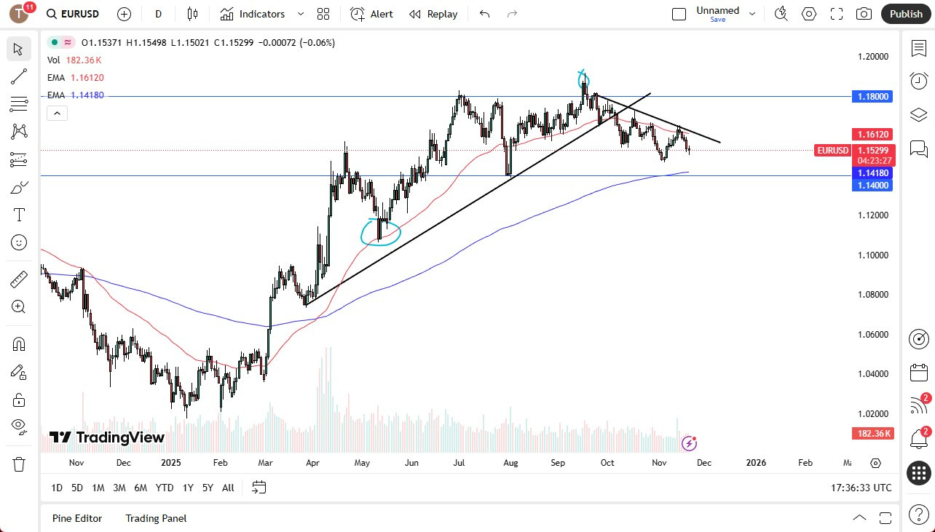This screenshot has width=935, height=532.
Task: Take a chart snapshot with the camera icon
Action: pyautogui.click(x=864, y=14)
